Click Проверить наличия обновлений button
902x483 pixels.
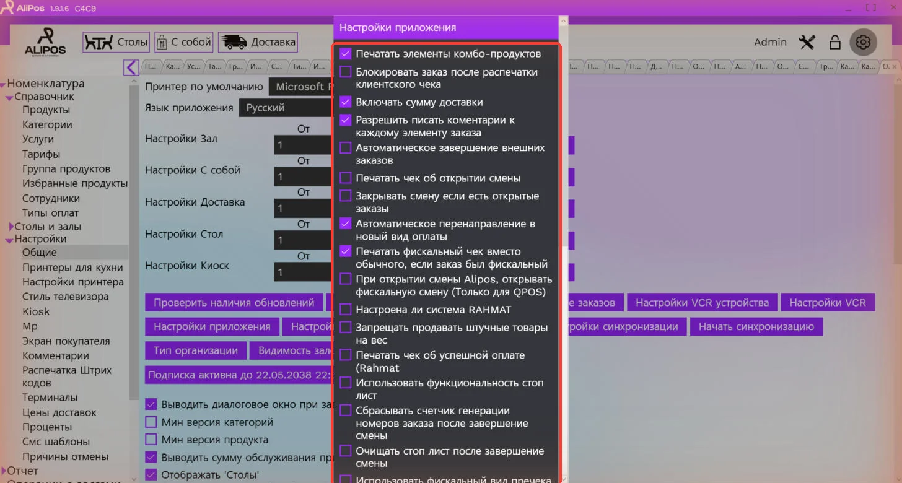[234, 303]
